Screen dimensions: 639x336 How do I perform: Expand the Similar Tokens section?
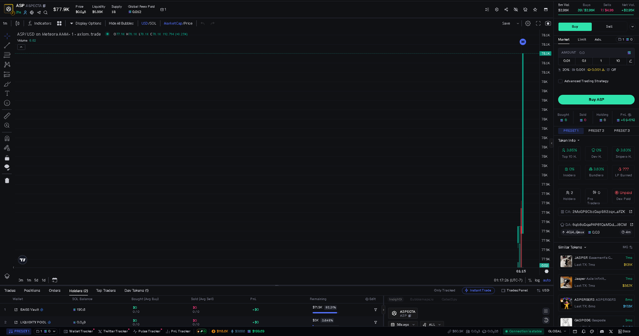tap(572, 247)
